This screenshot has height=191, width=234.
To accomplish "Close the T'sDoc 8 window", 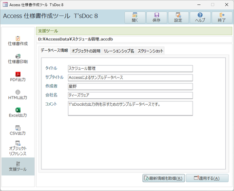I will click(227, 5).
